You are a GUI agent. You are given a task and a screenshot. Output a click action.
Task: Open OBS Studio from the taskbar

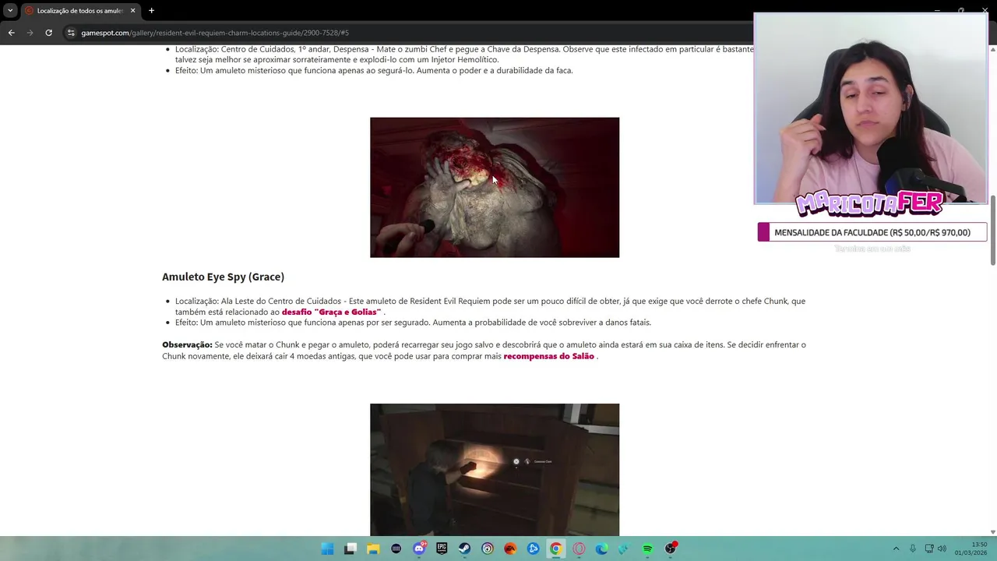coord(671,549)
